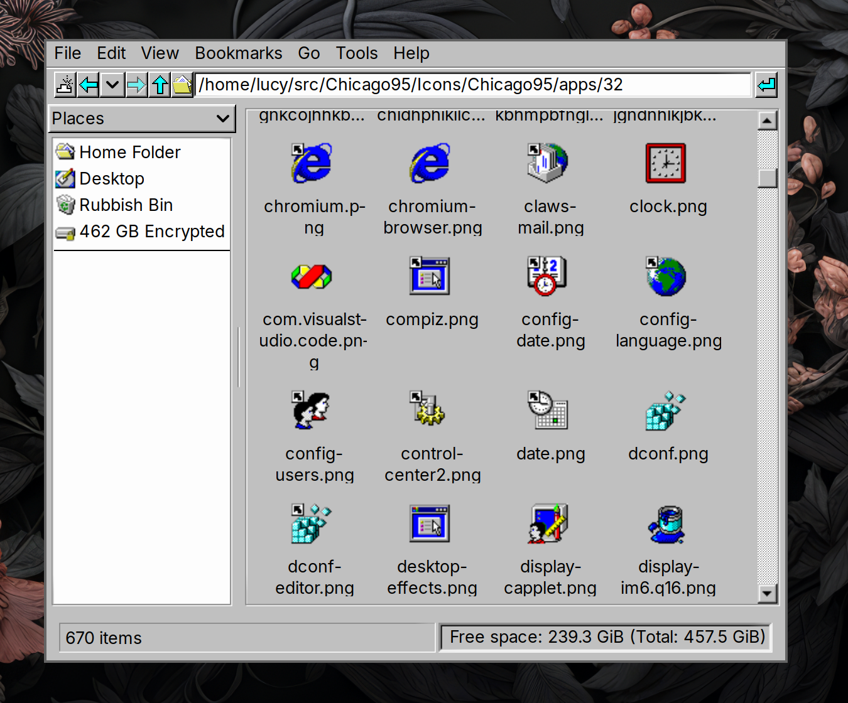Viewport: 848px width, 703px height.
Task: Go forward using the right arrow button
Action: [136, 85]
